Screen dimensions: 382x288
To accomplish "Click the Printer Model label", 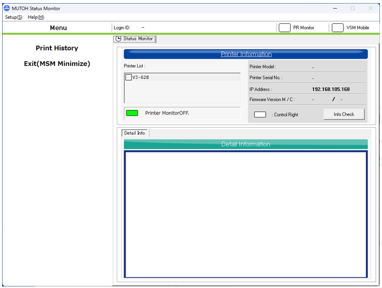I will pos(263,67).
